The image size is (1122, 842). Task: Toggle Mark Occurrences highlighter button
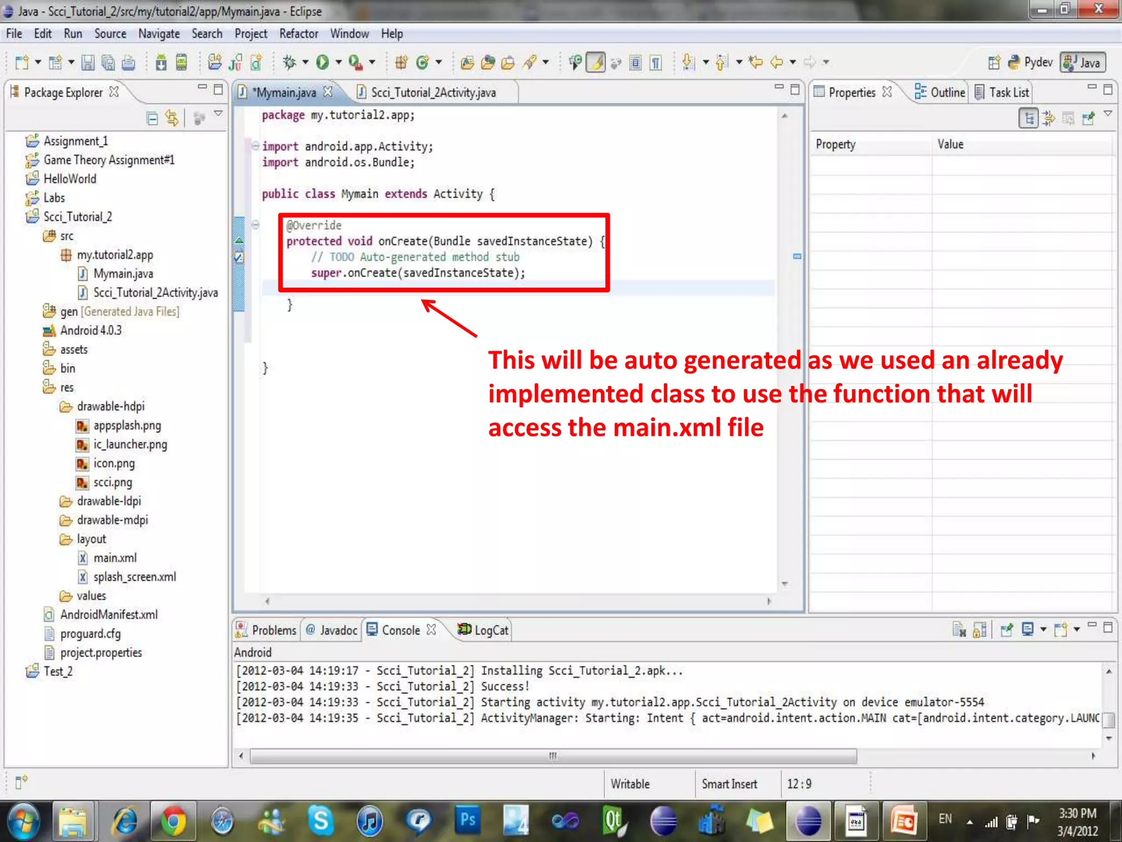click(x=596, y=62)
